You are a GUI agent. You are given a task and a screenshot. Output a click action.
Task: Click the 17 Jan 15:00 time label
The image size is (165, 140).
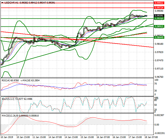point(135,137)
